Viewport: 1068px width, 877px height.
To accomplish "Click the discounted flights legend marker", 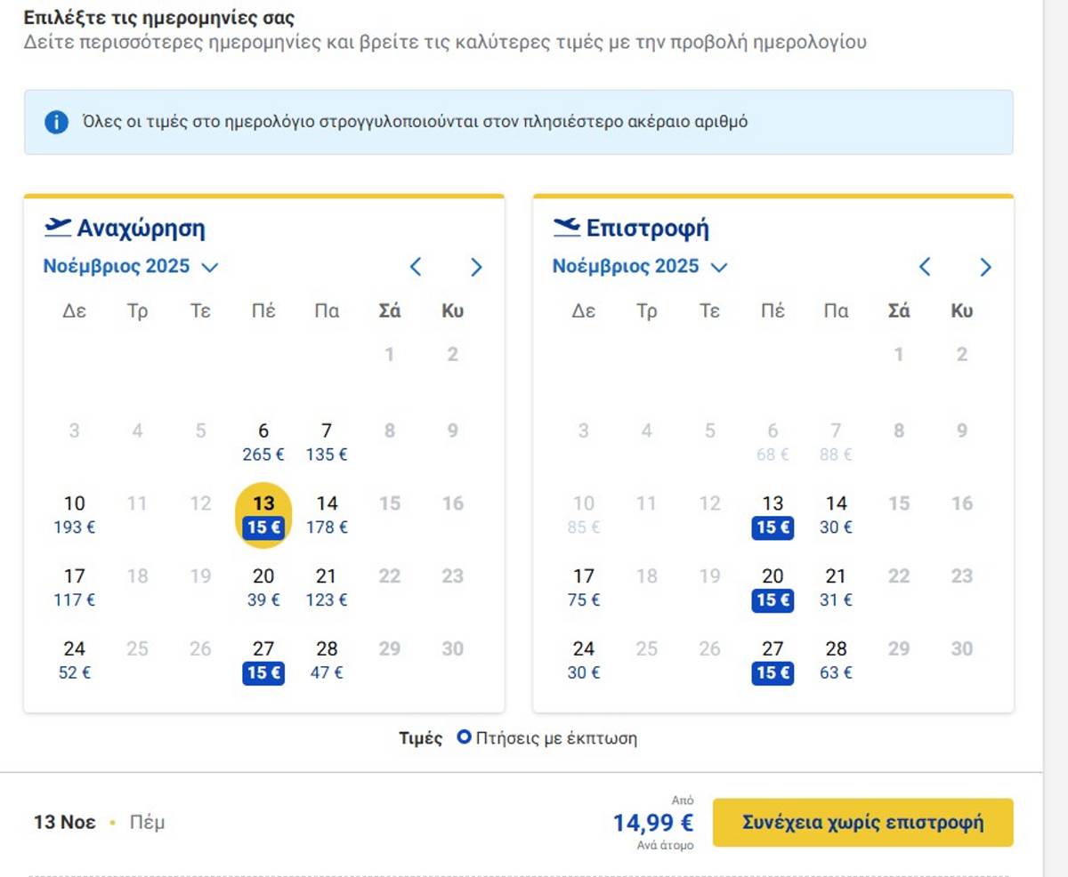I will tap(463, 737).
